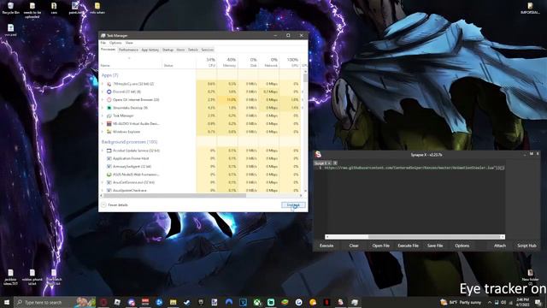Open the IMPORTANT desktop folder icon
547x308 pixels.
coord(530,9)
